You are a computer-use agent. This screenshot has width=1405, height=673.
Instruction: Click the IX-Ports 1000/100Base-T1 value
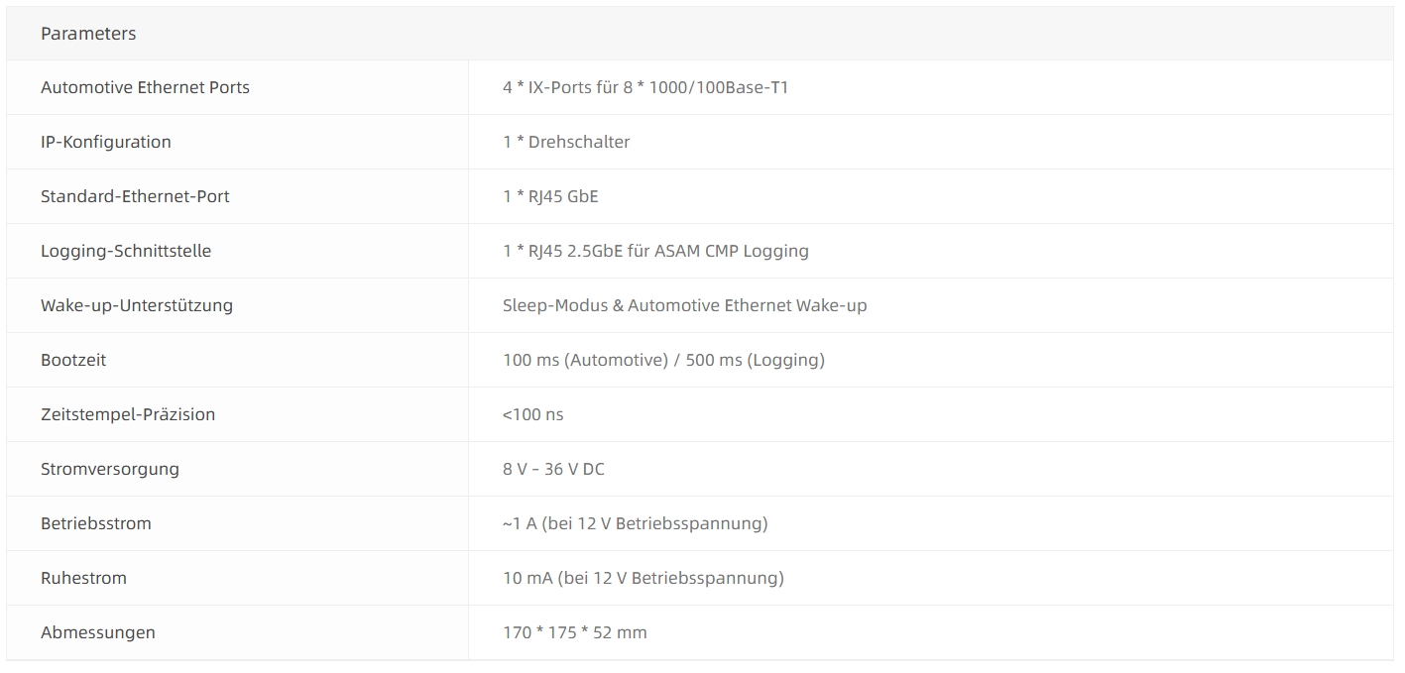[x=645, y=87]
